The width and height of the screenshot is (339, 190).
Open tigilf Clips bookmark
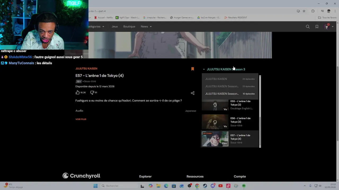click(x=128, y=18)
